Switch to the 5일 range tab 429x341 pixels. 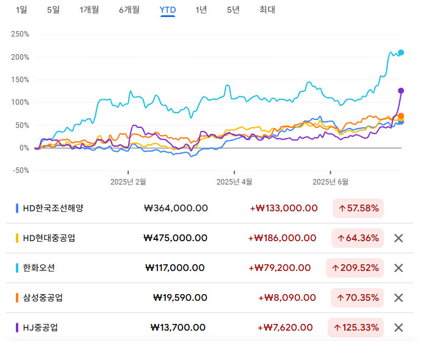pyautogui.click(x=53, y=10)
